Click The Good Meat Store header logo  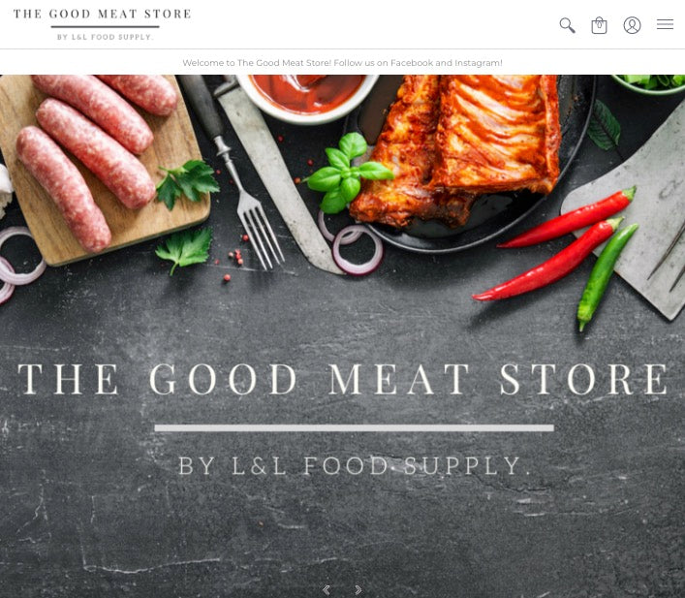[x=103, y=14]
